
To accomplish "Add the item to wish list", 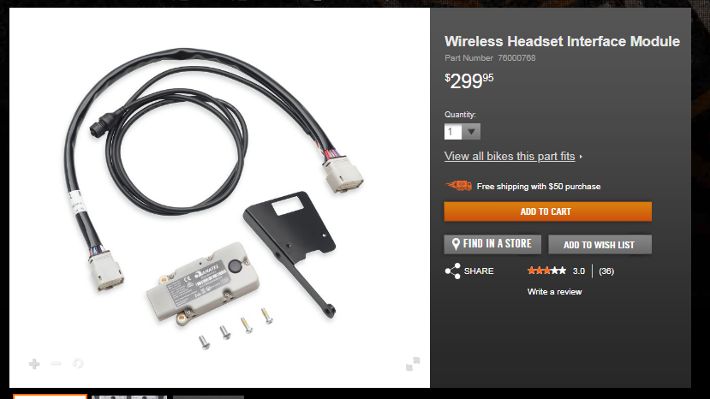I will point(600,245).
